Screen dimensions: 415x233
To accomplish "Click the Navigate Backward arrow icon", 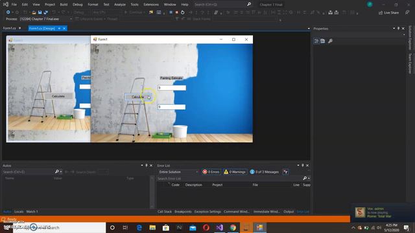I will (x=8, y=12).
